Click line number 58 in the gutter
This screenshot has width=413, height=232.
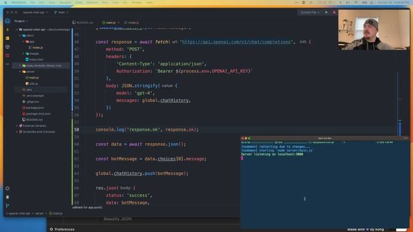click(x=76, y=130)
